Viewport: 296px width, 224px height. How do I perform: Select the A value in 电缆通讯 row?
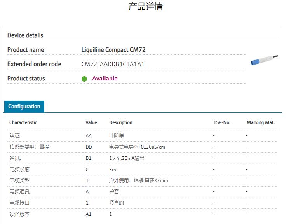click(87, 192)
